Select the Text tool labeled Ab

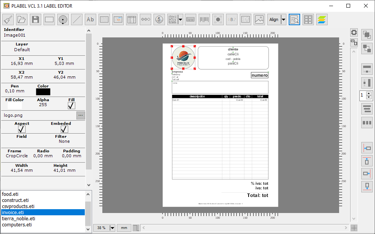tap(90, 19)
